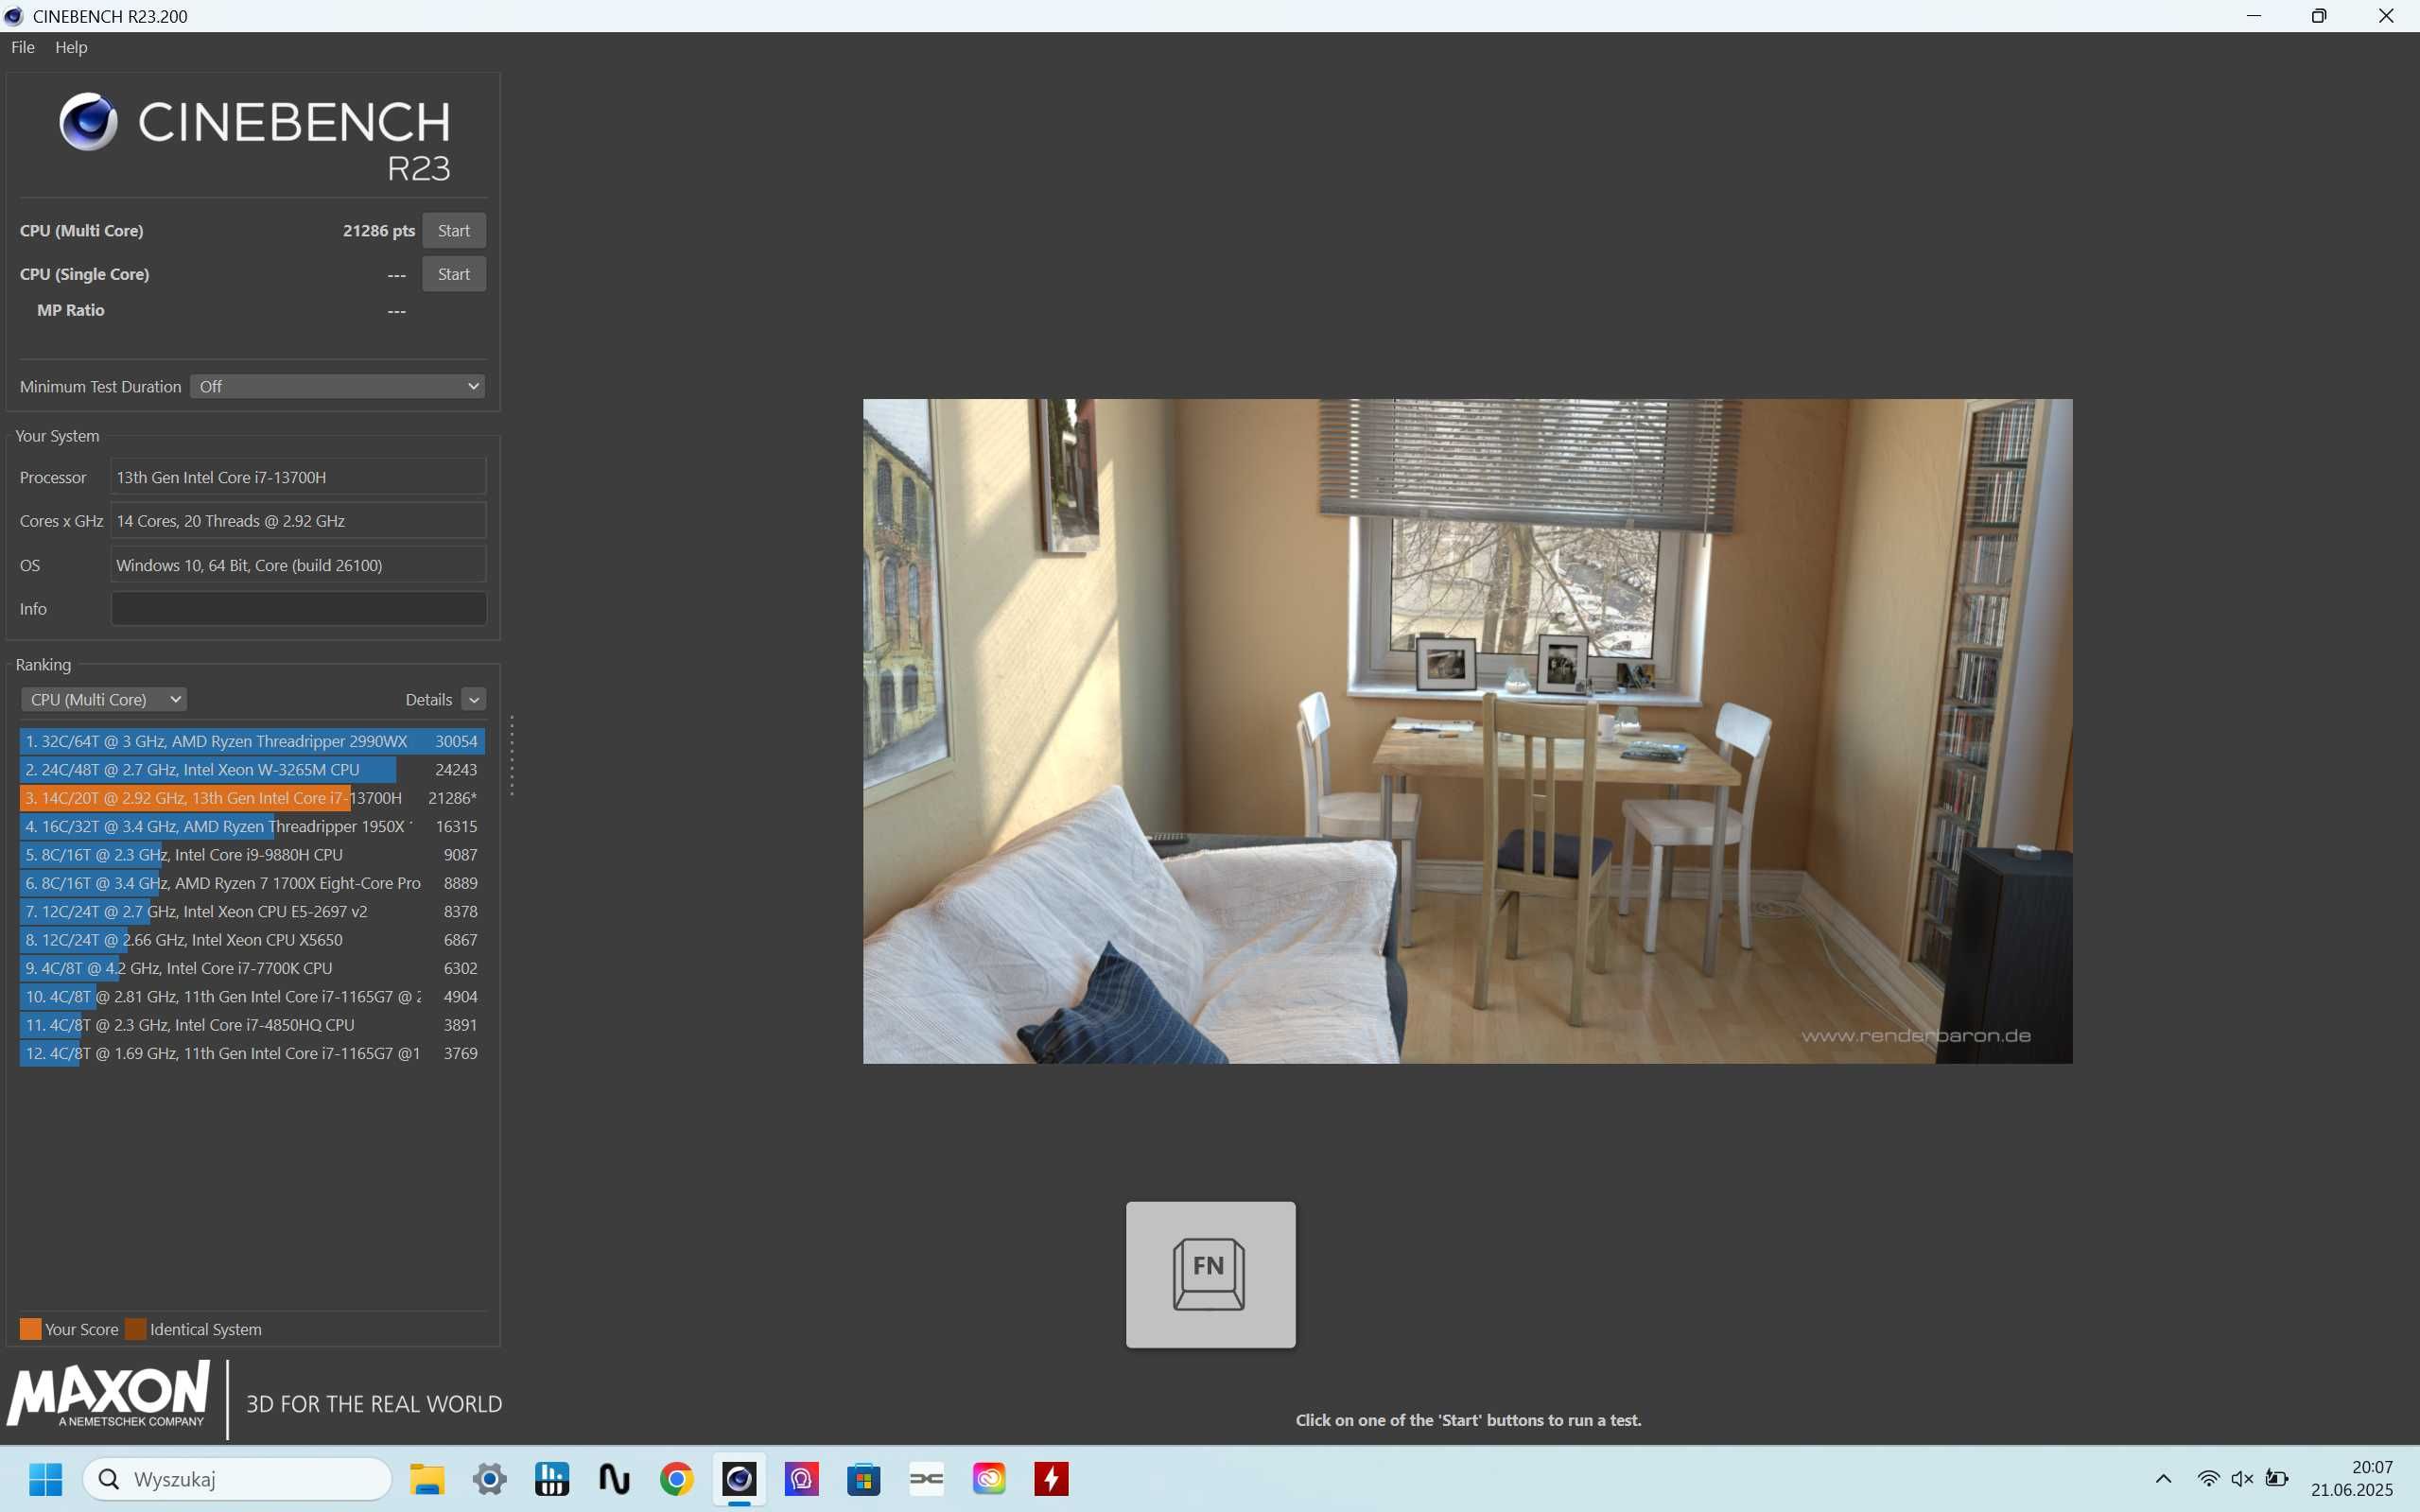
Task: Select the AMD Ryzen 7 1700X row
Action: (252, 883)
